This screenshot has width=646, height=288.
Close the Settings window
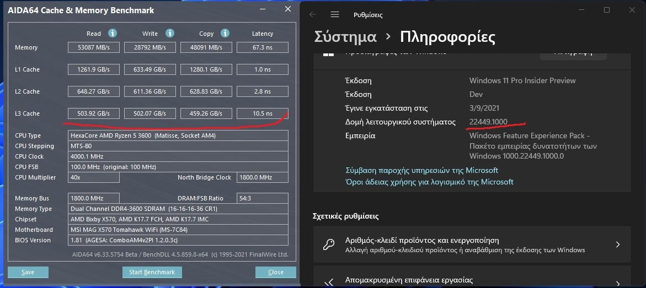(x=632, y=10)
